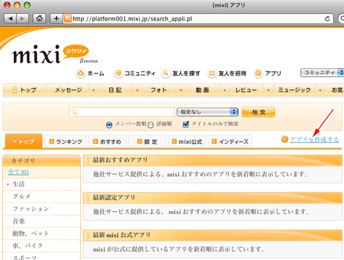344x260 pixels.
Task: Collapse the 生活 category triangle
Action: tap(8, 184)
